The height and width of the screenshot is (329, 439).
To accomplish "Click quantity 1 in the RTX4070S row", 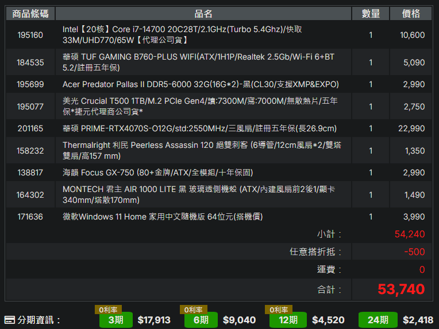I will coord(371,128).
